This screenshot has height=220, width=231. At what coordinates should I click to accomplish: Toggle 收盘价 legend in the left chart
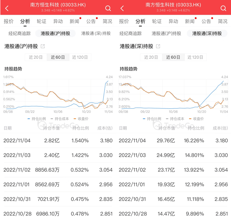point(81,119)
